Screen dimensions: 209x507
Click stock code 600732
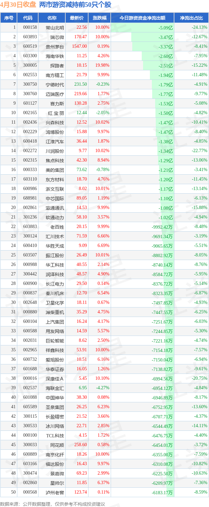coord(30,359)
